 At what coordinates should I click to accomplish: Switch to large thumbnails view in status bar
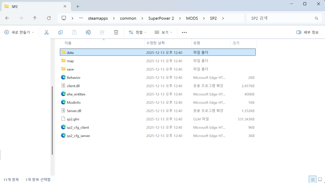click(320, 180)
